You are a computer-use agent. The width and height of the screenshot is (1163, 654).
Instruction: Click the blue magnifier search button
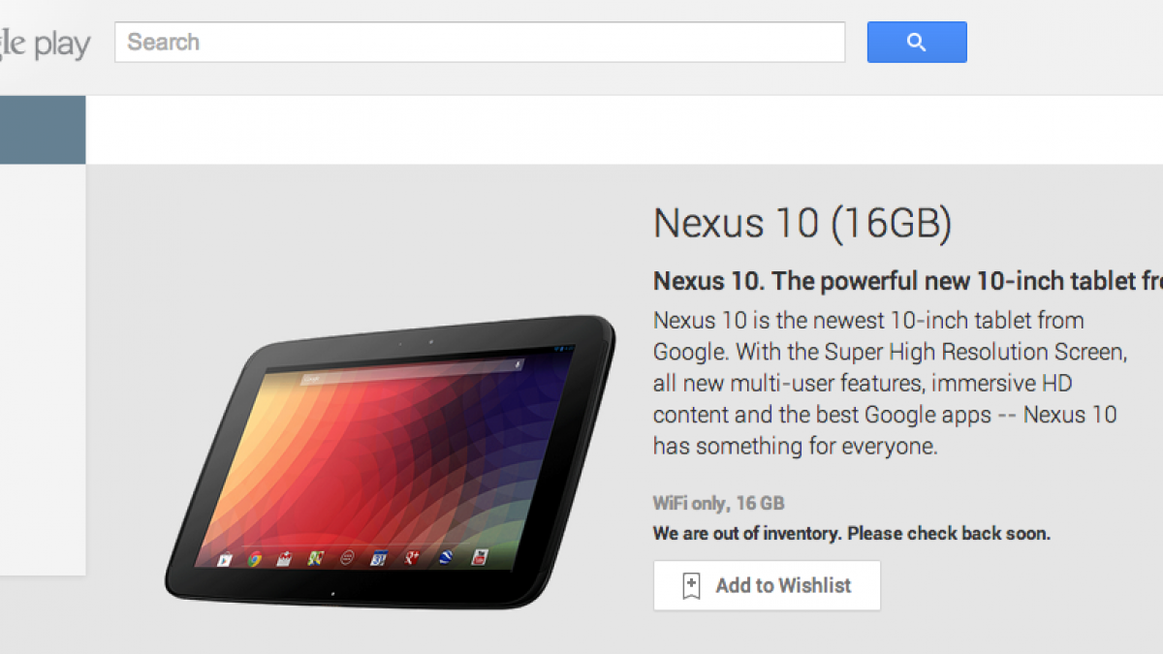[x=916, y=43]
